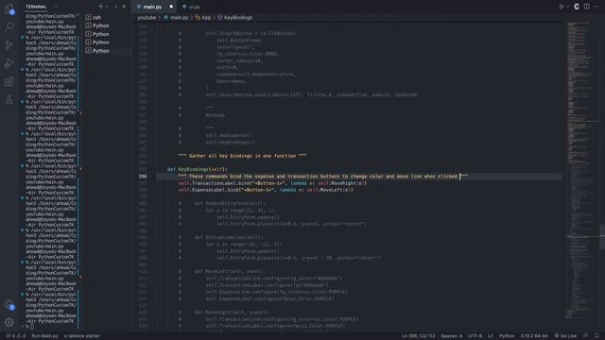Click youtube folder in the breadcrumb
The height and width of the screenshot is (340, 605).
point(147,18)
